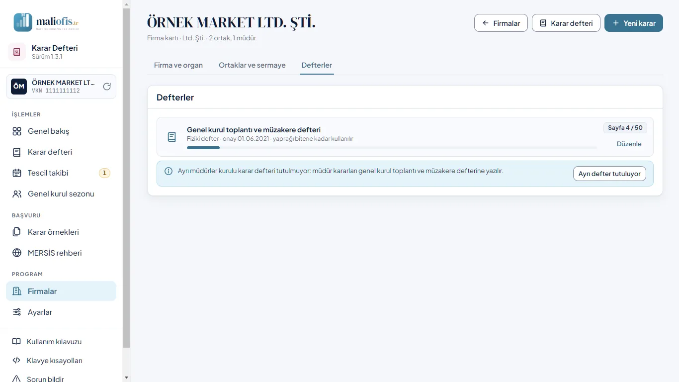679x382 pixels.
Task: Click the book icon in the defter row
Action: (171, 137)
